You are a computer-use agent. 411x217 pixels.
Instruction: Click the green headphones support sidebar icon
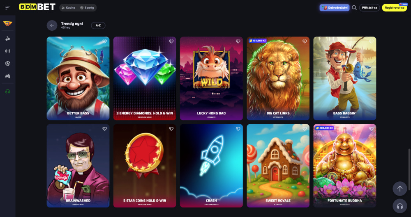point(7,91)
